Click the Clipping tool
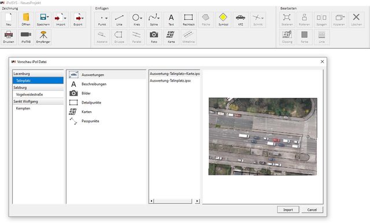This screenshot has width=370, height=224. [287, 37]
